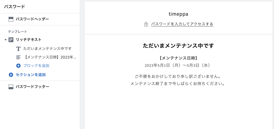Select the パスワードヘッダー section label
The height and width of the screenshot is (129, 274).
click(x=32, y=19)
